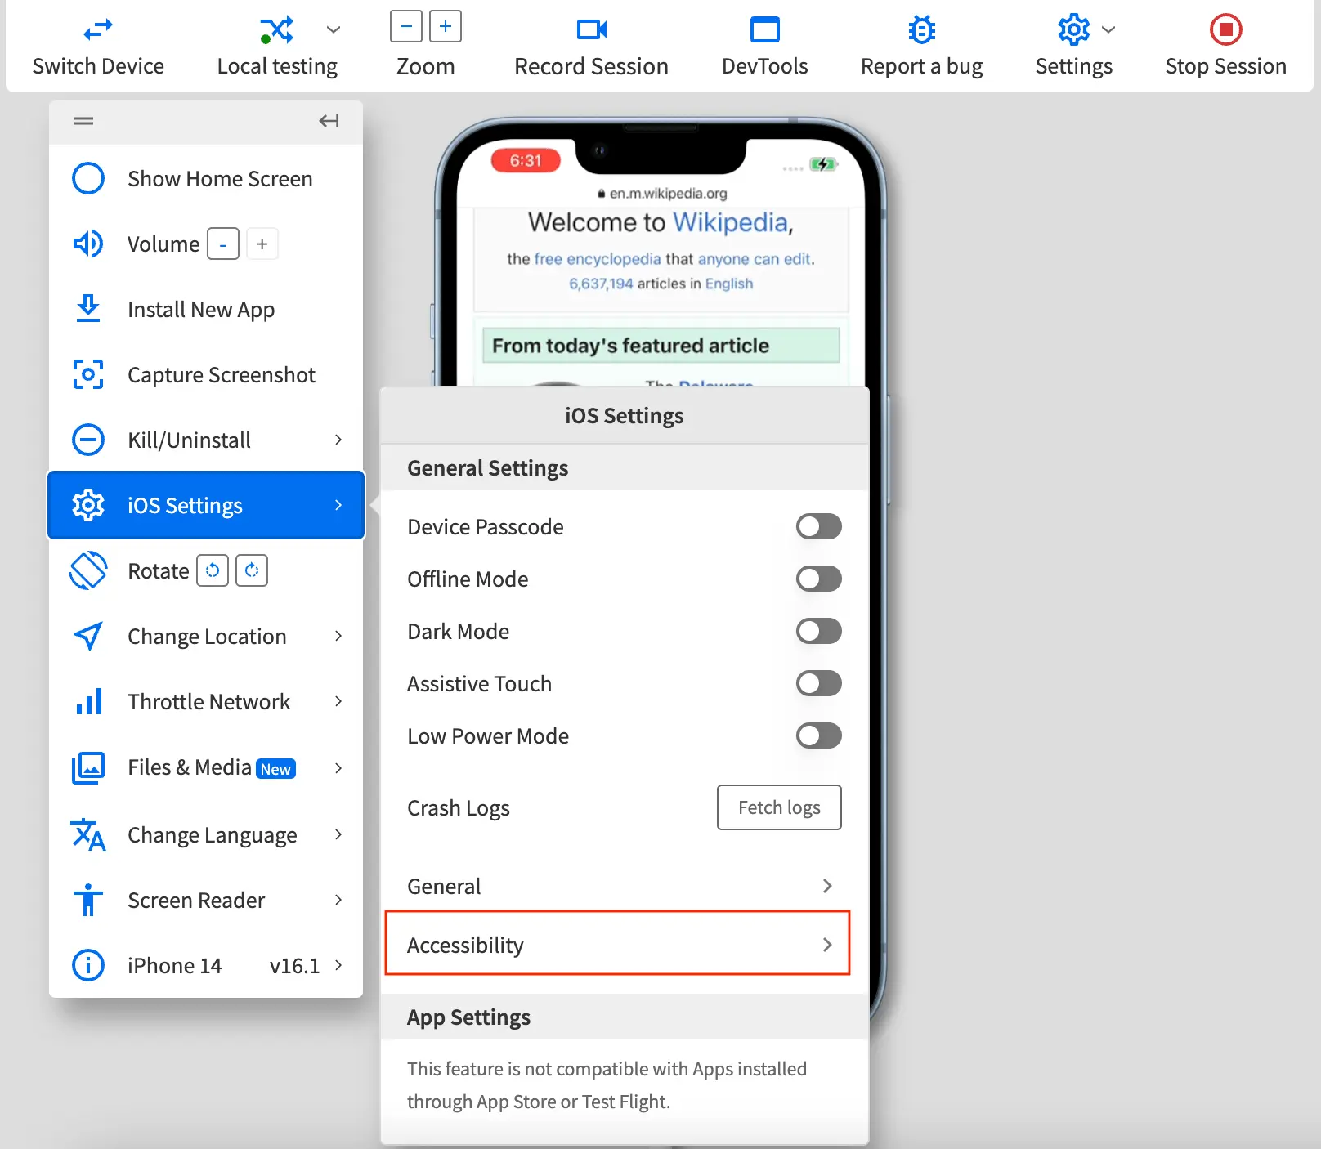1321x1149 pixels.
Task: Expand the Accessibility settings row
Action: coord(617,944)
